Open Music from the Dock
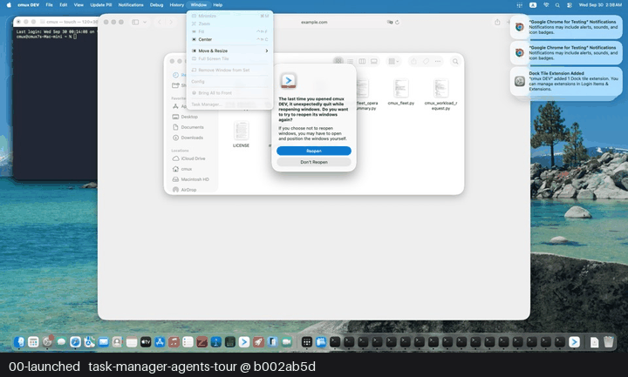This screenshot has width=628, height=377. pyautogui.click(x=174, y=342)
